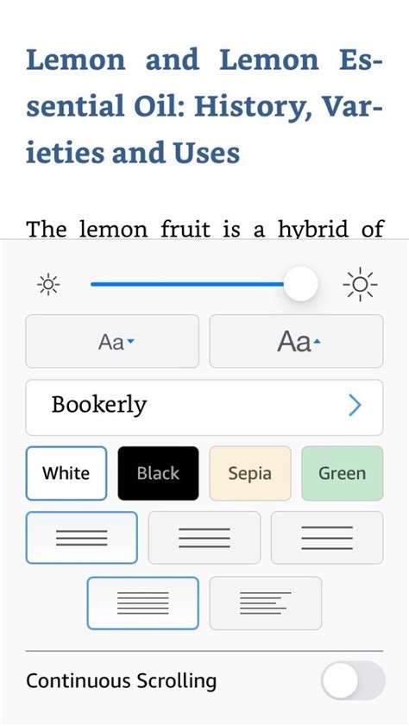Screen dimensions: 409x726
Task: Click the brightness slider knob
Action: (x=301, y=284)
